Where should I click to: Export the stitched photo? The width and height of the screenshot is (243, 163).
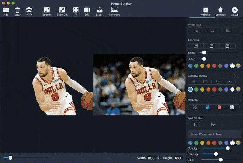tap(100, 10)
